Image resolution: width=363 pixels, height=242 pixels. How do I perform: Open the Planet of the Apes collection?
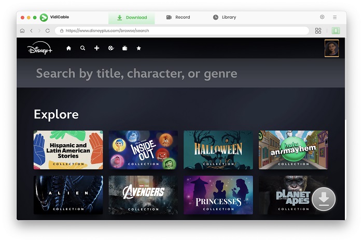[x=294, y=195]
